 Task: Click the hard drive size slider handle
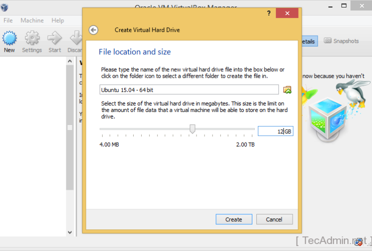192,130
